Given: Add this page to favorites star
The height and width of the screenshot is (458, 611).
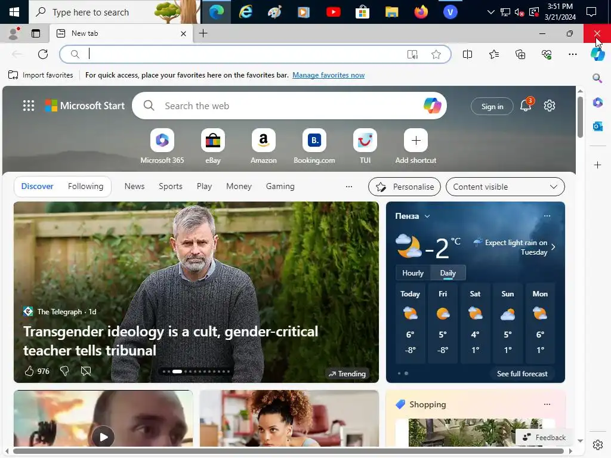Looking at the screenshot, I should [x=436, y=54].
